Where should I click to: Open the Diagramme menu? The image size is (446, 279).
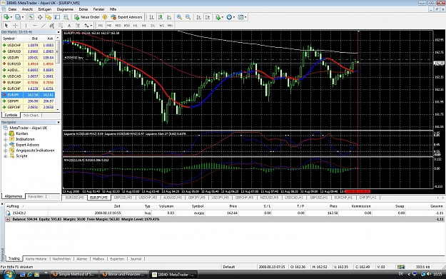65,9
